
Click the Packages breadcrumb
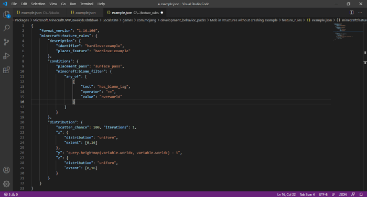tap(21, 20)
